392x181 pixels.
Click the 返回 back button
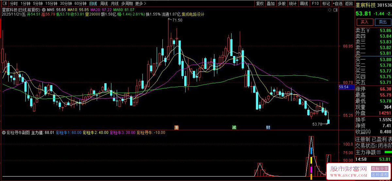349,4
